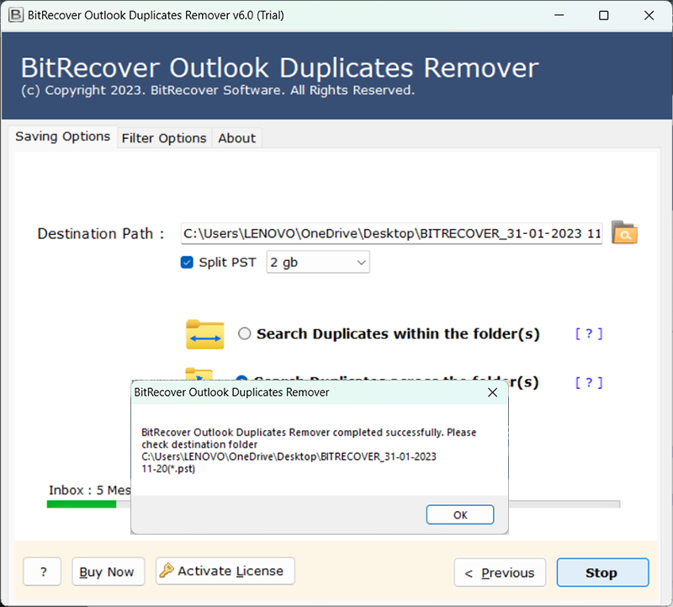Go back with the Previous button

tap(500, 572)
